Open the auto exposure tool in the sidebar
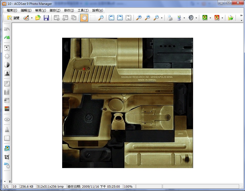Viewport: 245px width, 191px height. tap(7, 48)
